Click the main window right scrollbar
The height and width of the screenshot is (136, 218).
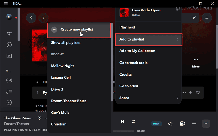(x=217, y=47)
